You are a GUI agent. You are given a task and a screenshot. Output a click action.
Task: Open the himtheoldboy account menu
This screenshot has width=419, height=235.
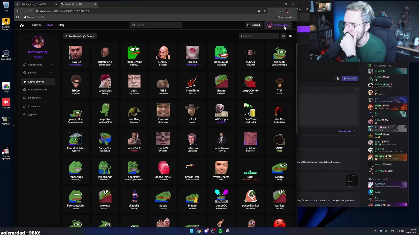278,25
